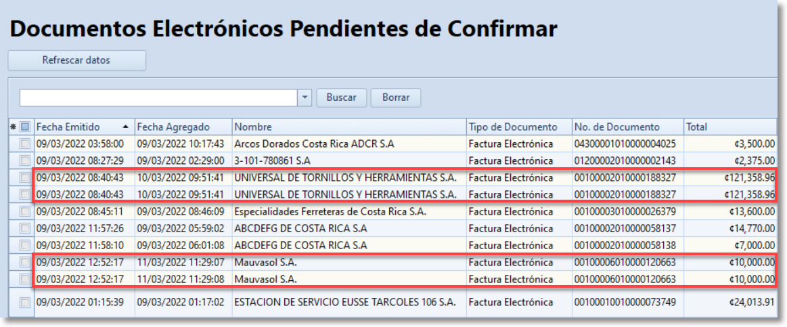The height and width of the screenshot is (327, 787).
Task: Check the 3-101-780861 S.A row checkbox
Action: point(24,160)
